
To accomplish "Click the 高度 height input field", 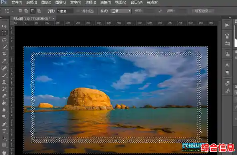I will point(182,11).
